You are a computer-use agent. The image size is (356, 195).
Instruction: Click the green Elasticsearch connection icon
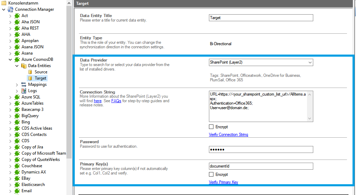click(x=17, y=185)
